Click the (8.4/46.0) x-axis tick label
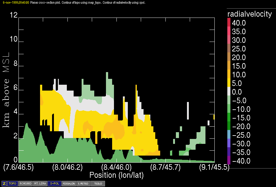The width and height of the screenshot is (276, 187). [116, 168]
